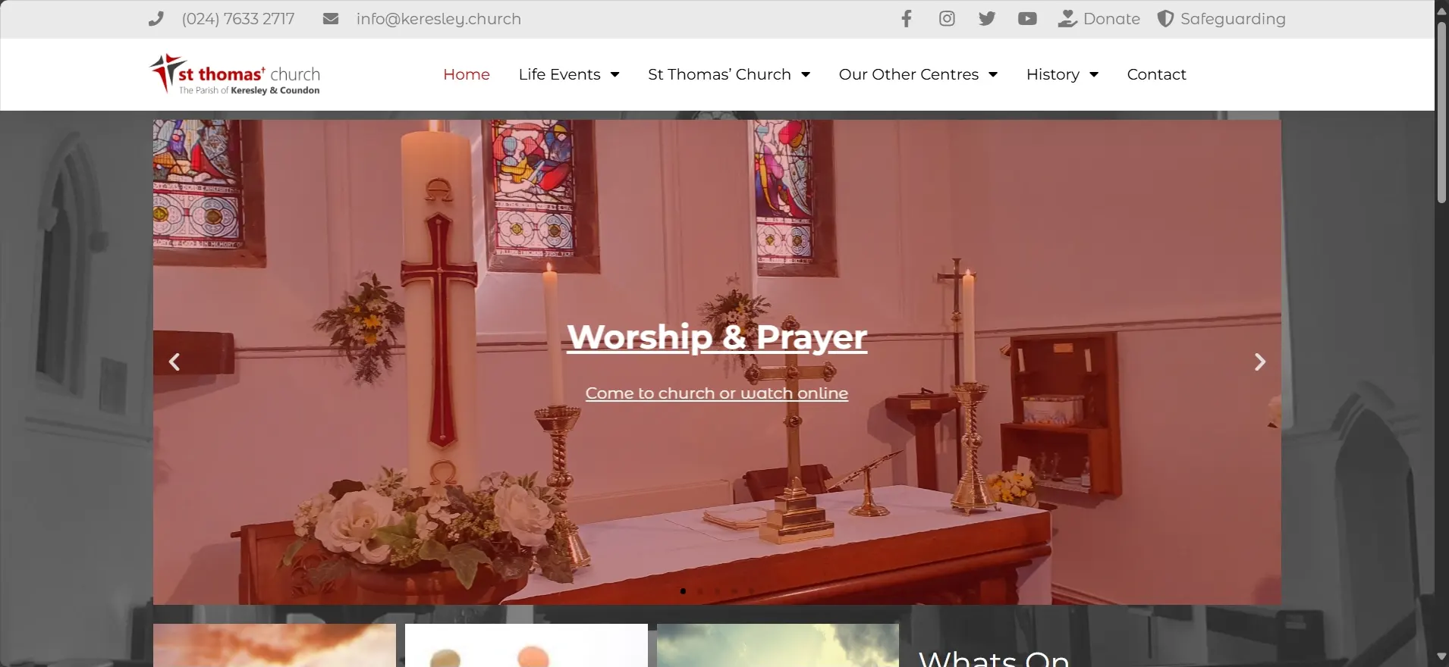Image resolution: width=1449 pixels, height=667 pixels.
Task: Open the Worship & Prayer heading link
Action: click(717, 337)
